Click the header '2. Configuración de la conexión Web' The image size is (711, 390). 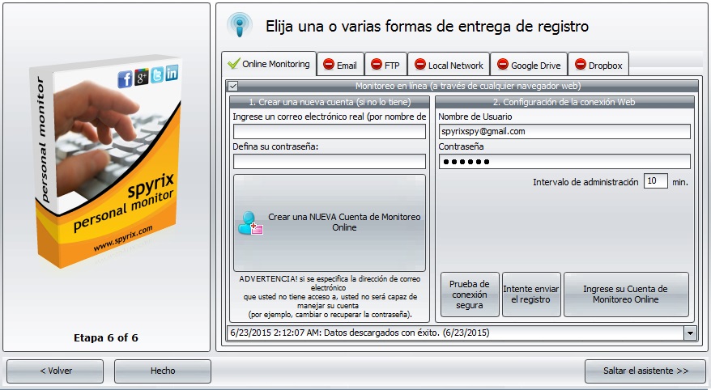pos(564,102)
